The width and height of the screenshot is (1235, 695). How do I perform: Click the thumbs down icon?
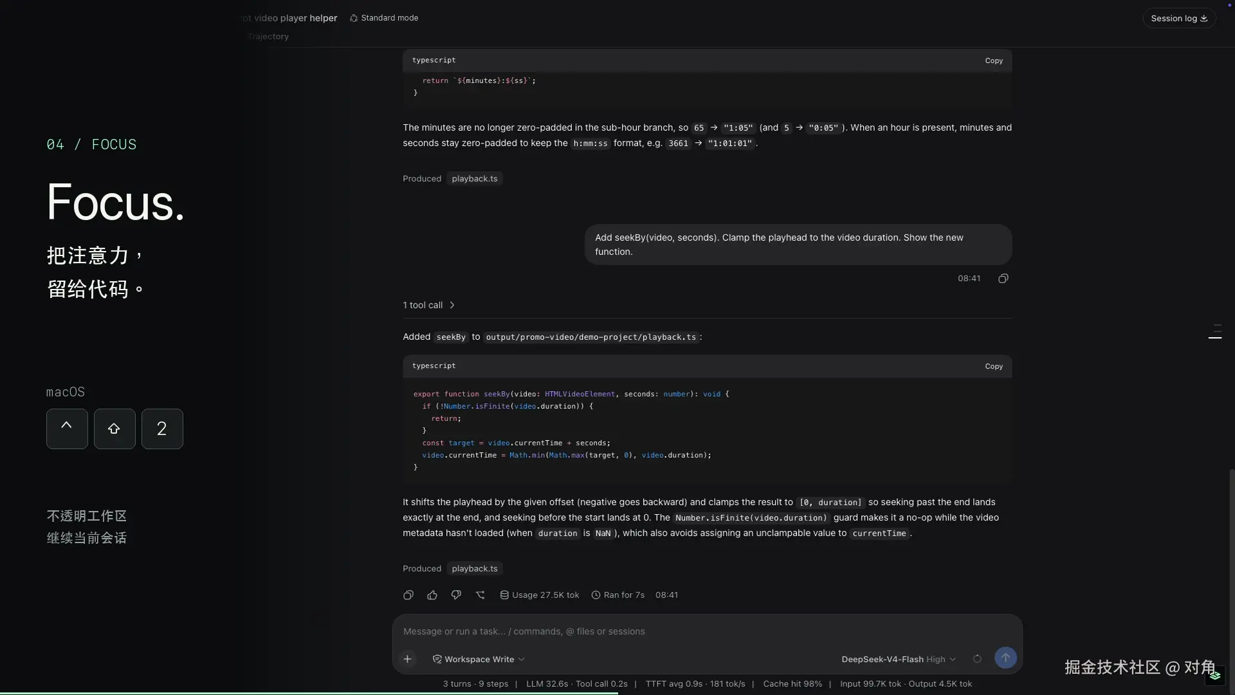point(456,595)
